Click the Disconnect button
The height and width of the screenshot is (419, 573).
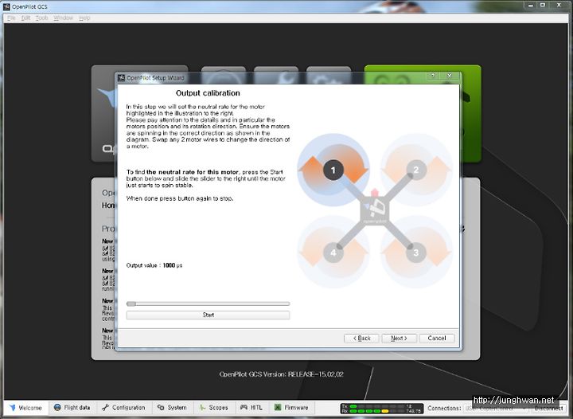pos(548,408)
